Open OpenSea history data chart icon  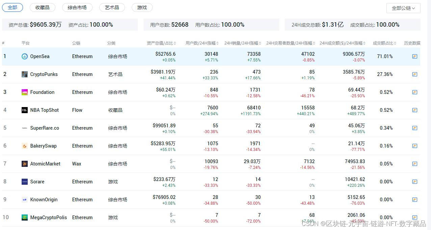coord(415,56)
